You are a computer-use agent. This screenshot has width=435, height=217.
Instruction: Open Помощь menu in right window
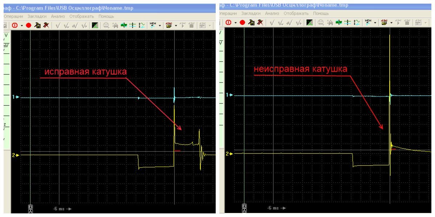(321, 13)
